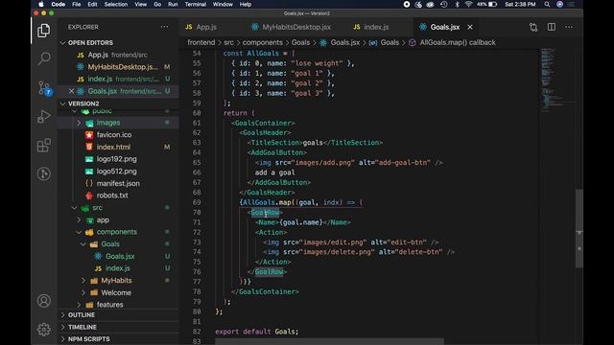Open the Run and Debug view
The image size is (614, 345).
click(44, 116)
